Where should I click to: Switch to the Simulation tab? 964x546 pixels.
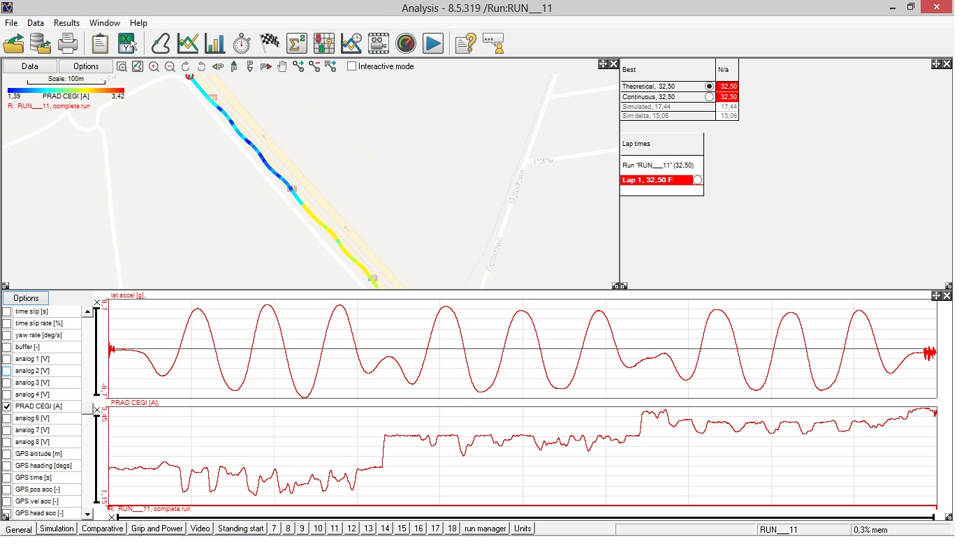[57, 529]
